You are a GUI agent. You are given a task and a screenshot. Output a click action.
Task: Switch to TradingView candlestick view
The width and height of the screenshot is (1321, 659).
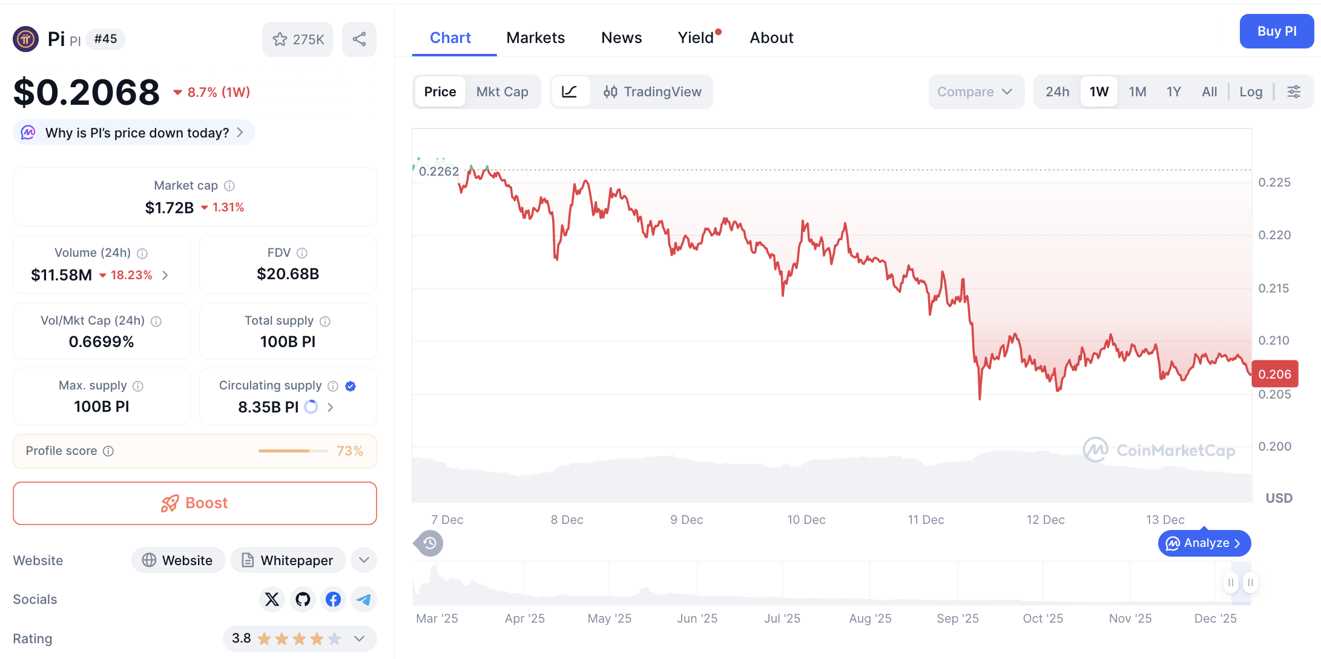[x=653, y=91]
